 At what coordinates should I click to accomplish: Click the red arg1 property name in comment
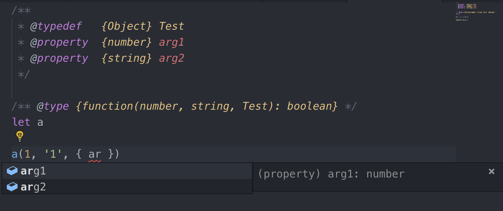coord(172,42)
